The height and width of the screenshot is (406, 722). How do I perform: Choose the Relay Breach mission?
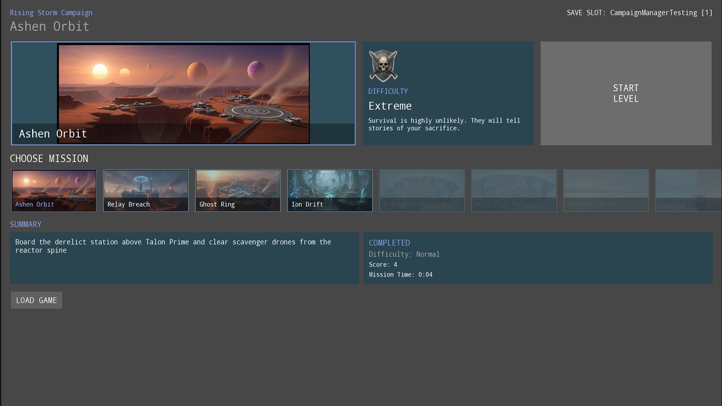(x=146, y=191)
